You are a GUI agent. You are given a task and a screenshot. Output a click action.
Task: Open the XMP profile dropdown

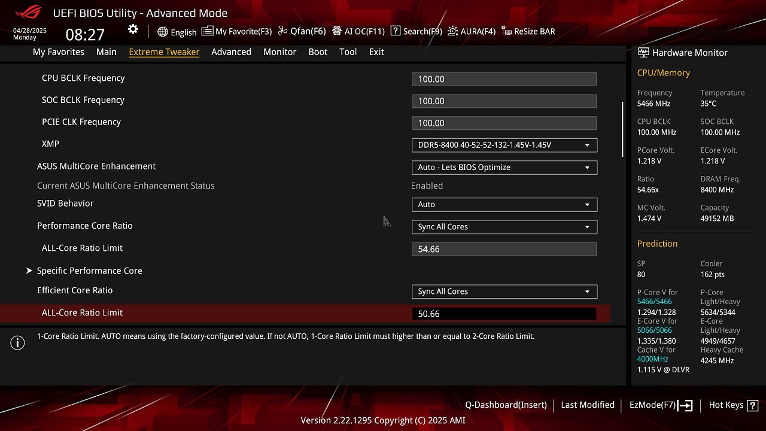(504, 145)
